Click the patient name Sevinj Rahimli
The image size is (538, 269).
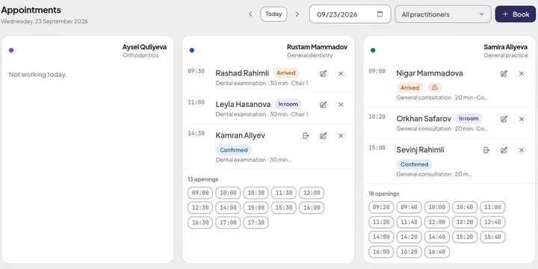click(420, 150)
